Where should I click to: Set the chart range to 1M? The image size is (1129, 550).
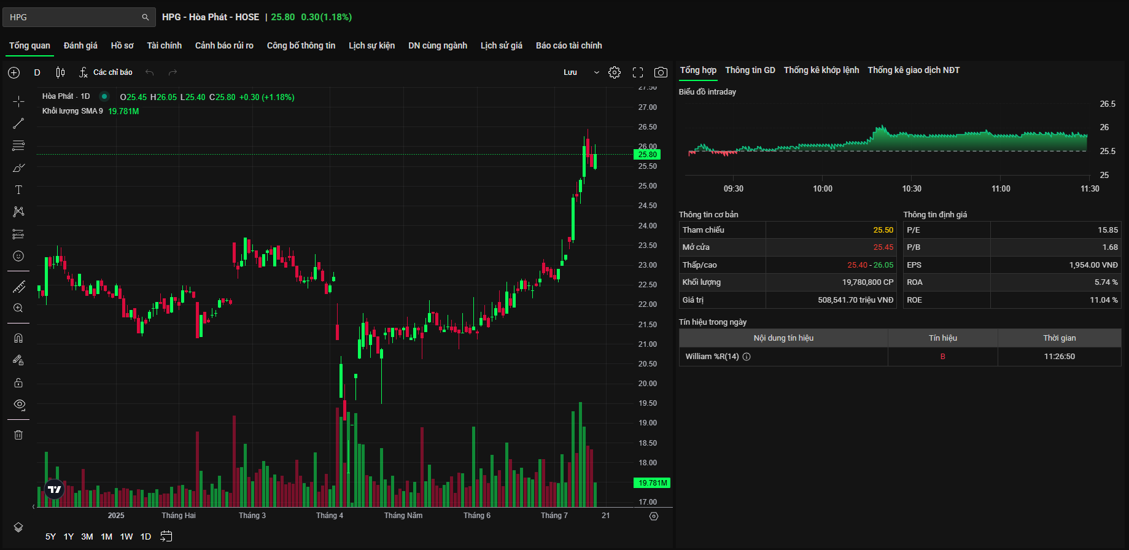click(x=107, y=536)
